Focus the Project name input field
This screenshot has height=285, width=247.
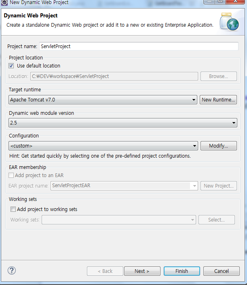139,46
